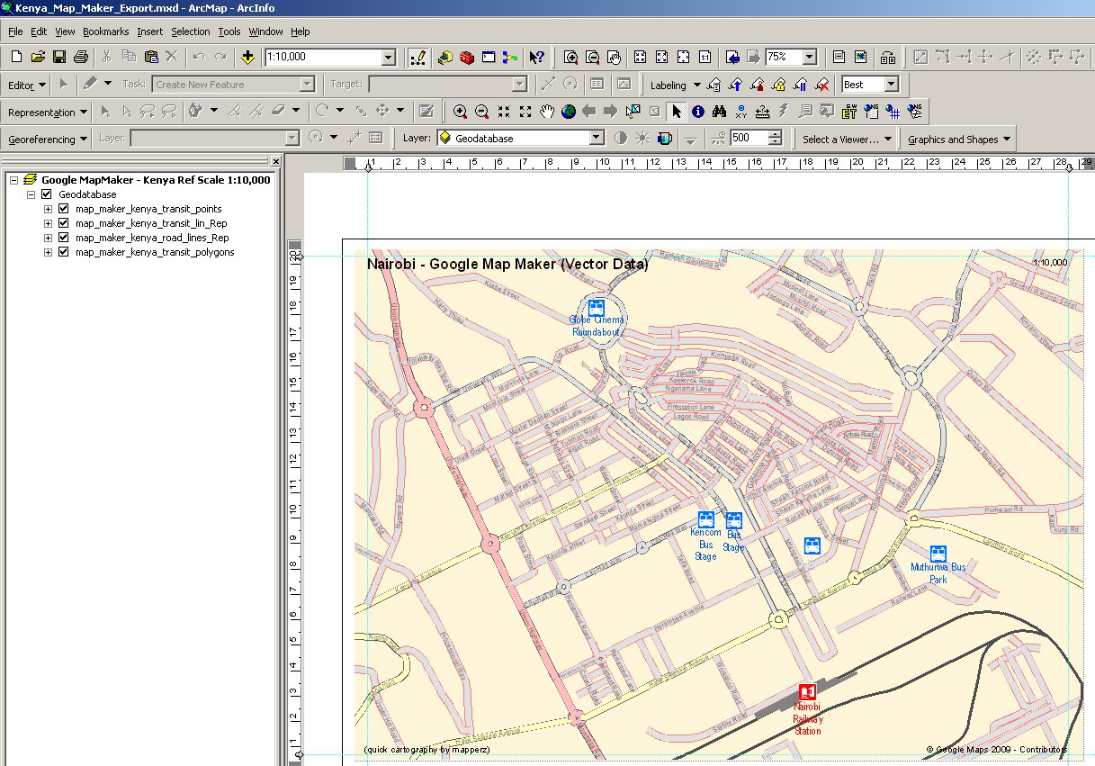Screen dimensions: 1095x766
Task: Open the map scale 1:10,000 dropdown
Action: pyautogui.click(x=389, y=57)
